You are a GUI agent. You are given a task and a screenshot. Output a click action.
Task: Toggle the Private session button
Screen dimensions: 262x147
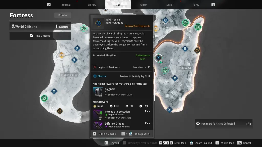62,15
